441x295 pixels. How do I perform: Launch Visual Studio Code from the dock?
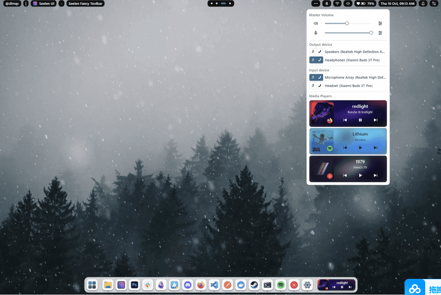point(214,285)
